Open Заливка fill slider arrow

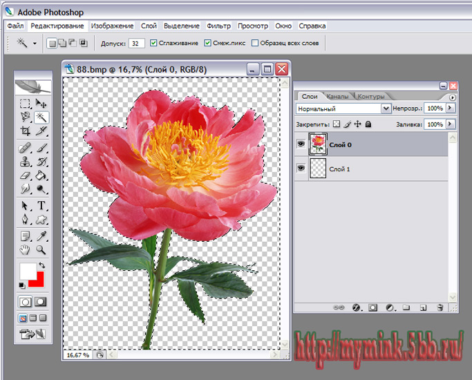pyautogui.click(x=451, y=124)
